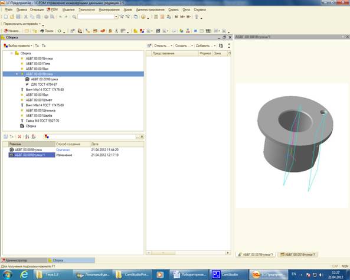Click the Поиск binoculars toolbar button
Screen dimensions: 350x280
pyautogui.click(x=47, y=31)
